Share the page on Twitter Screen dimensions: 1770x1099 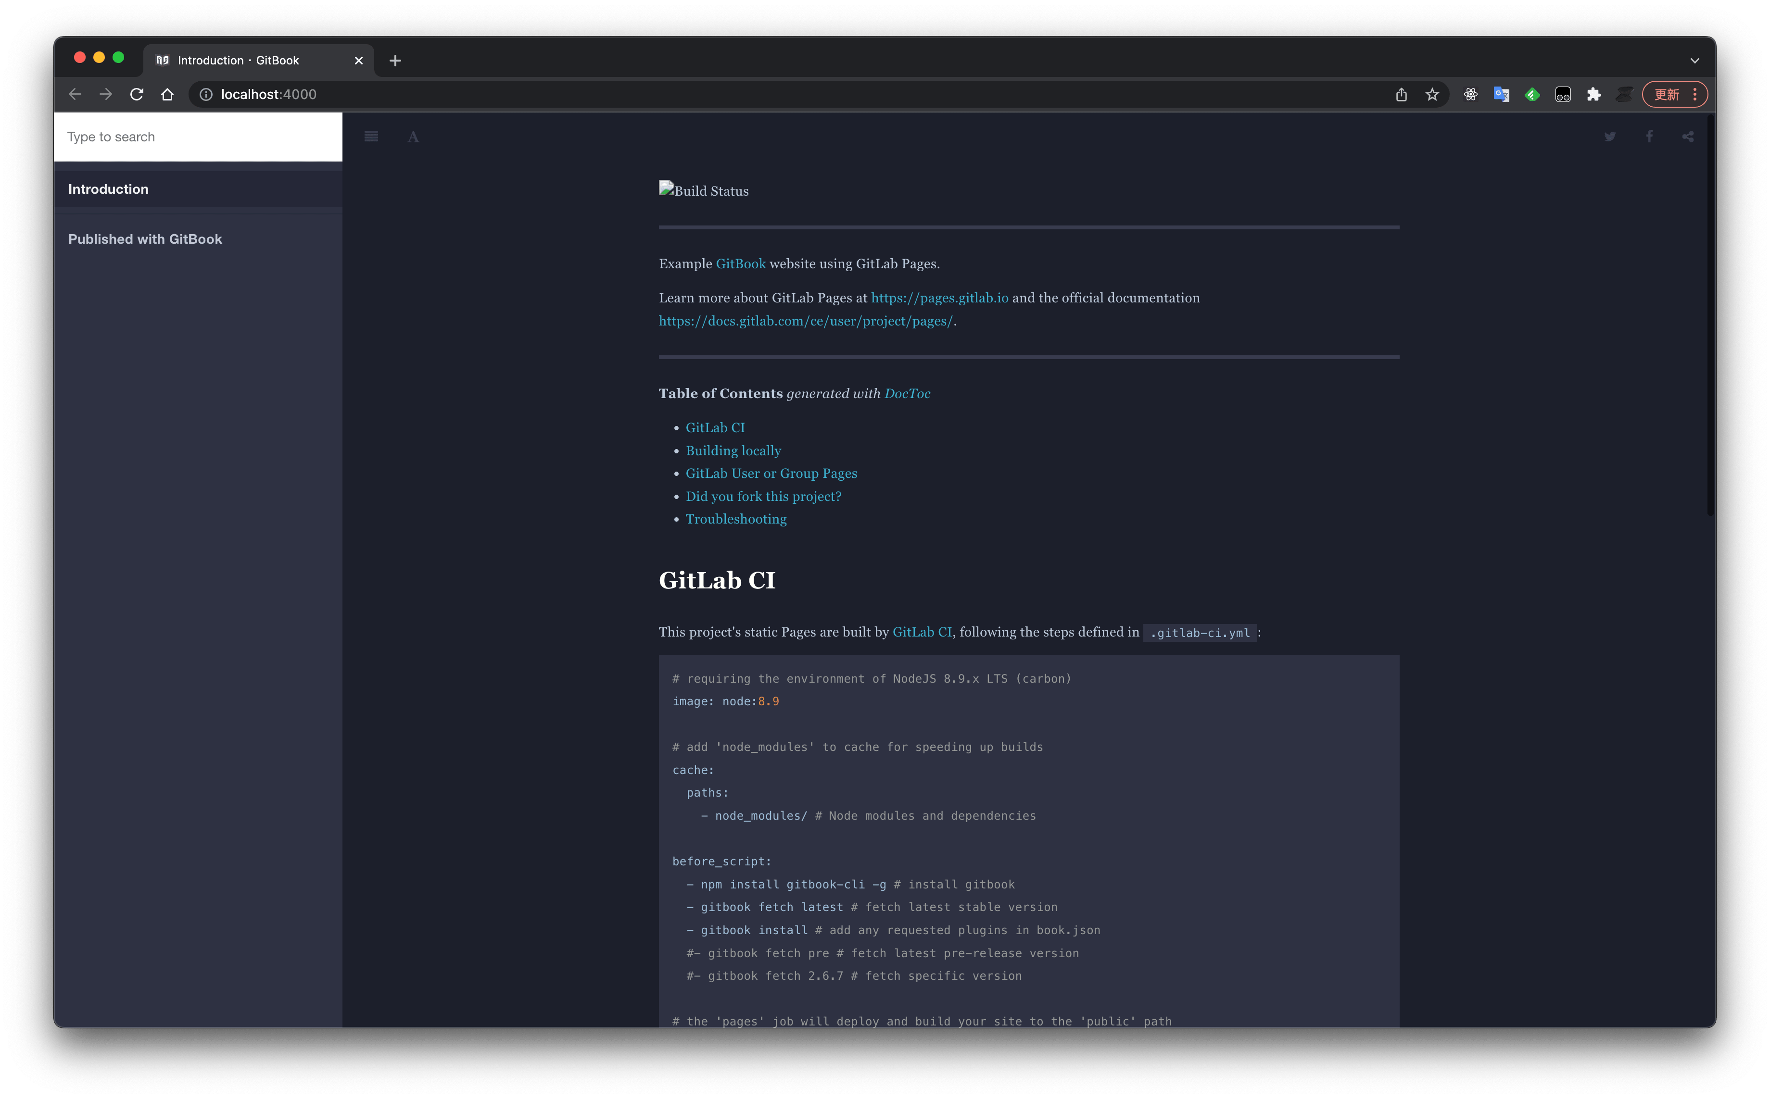(x=1610, y=136)
